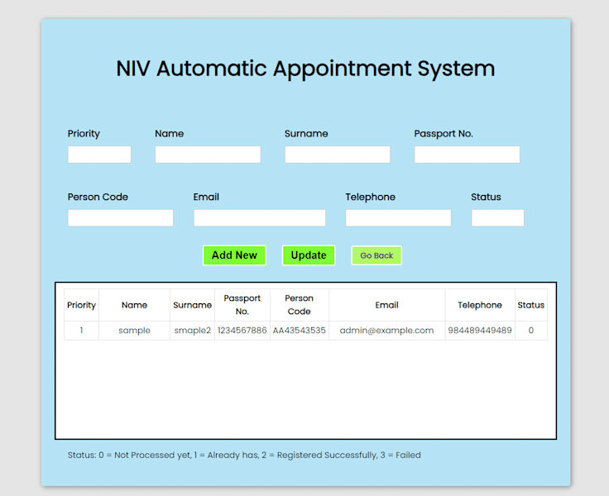Focus the Name input field
The width and height of the screenshot is (609, 496).
(208, 155)
